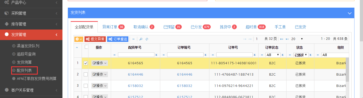Switch to the 手工单 tab
363x98 pixels.
click(280, 27)
